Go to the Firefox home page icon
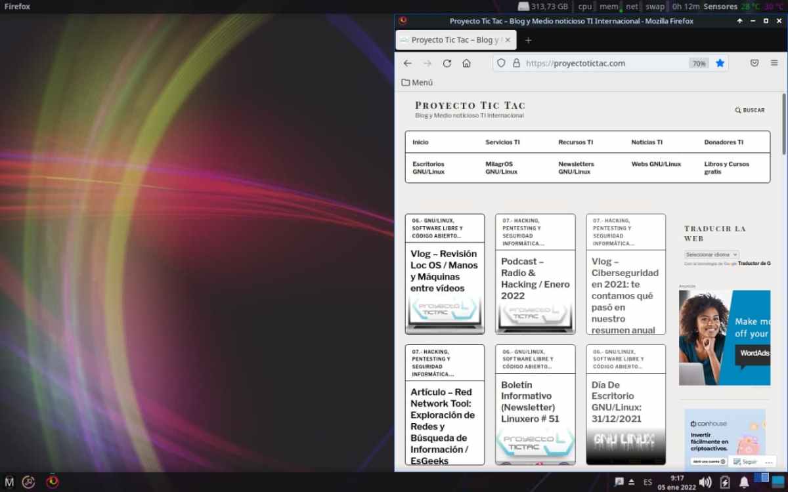 pos(466,64)
